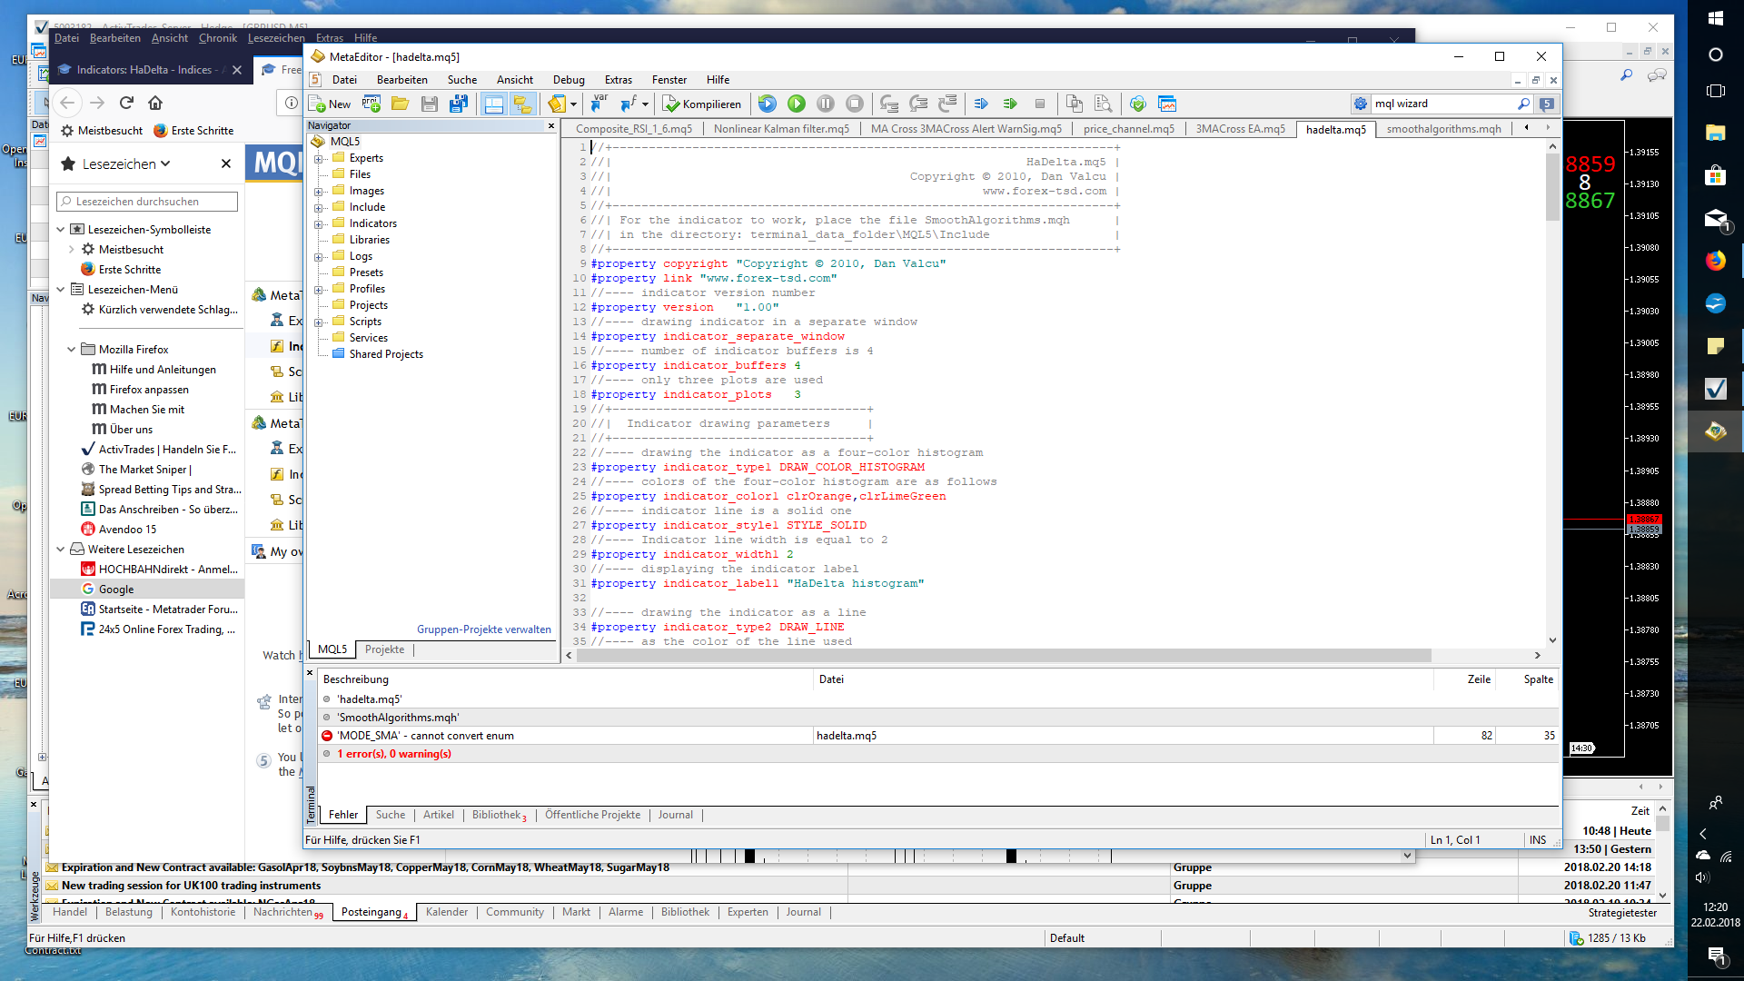Open an existing file via the folder icon

400,104
